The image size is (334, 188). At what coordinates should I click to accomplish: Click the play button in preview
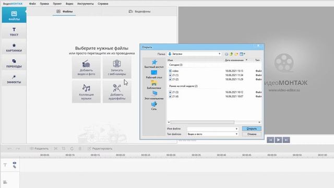tap(278, 140)
